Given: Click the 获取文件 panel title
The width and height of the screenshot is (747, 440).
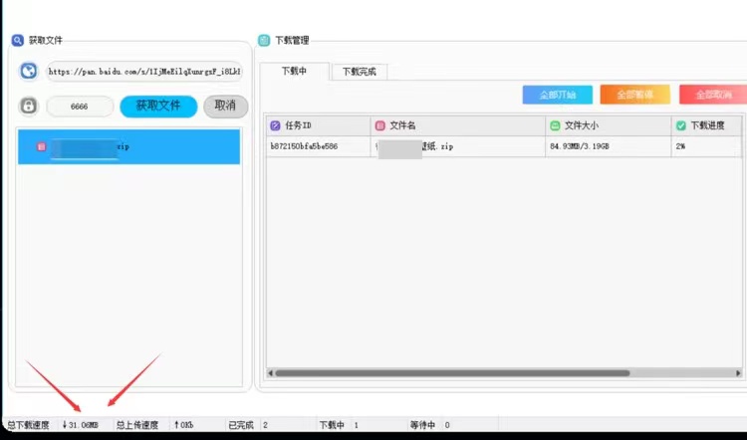Looking at the screenshot, I should [x=45, y=41].
